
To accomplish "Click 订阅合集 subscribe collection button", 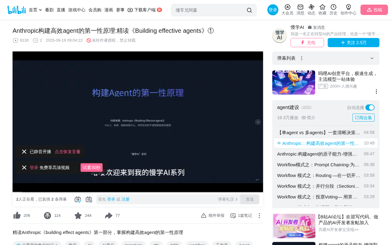I will pyautogui.click(x=364, y=118).
